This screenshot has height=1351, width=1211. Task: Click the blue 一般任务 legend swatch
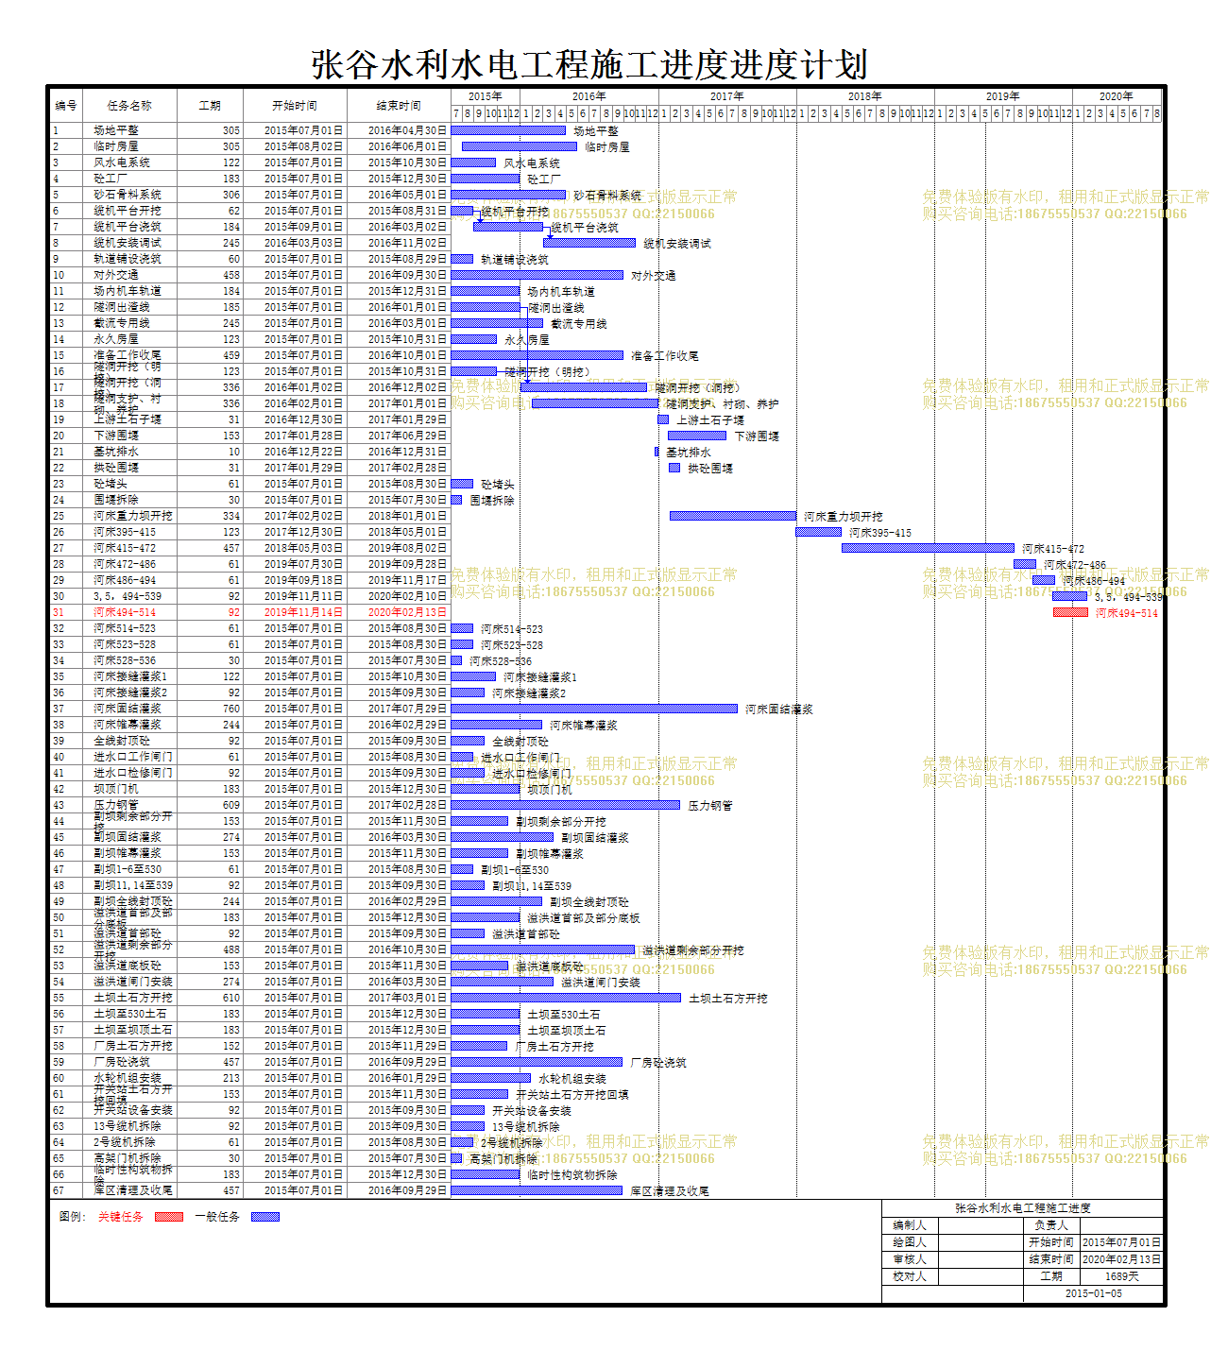tap(265, 1217)
